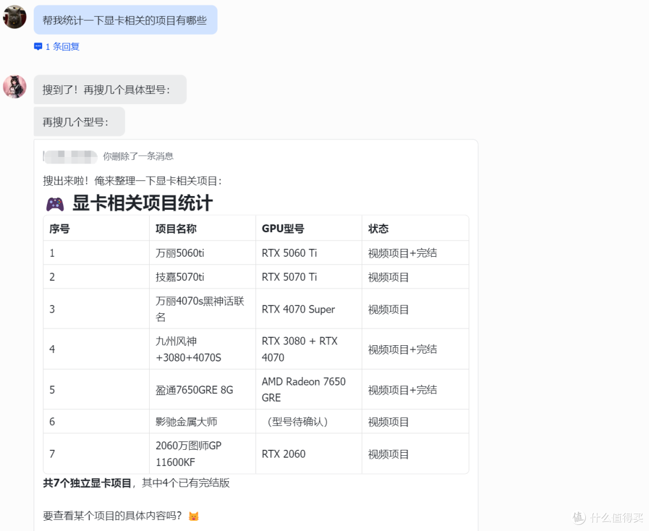Screen dimensions: 649x531
Task: Click the status '视频项目+完结' in the 盈通7650GRE row
Action: (x=403, y=390)
